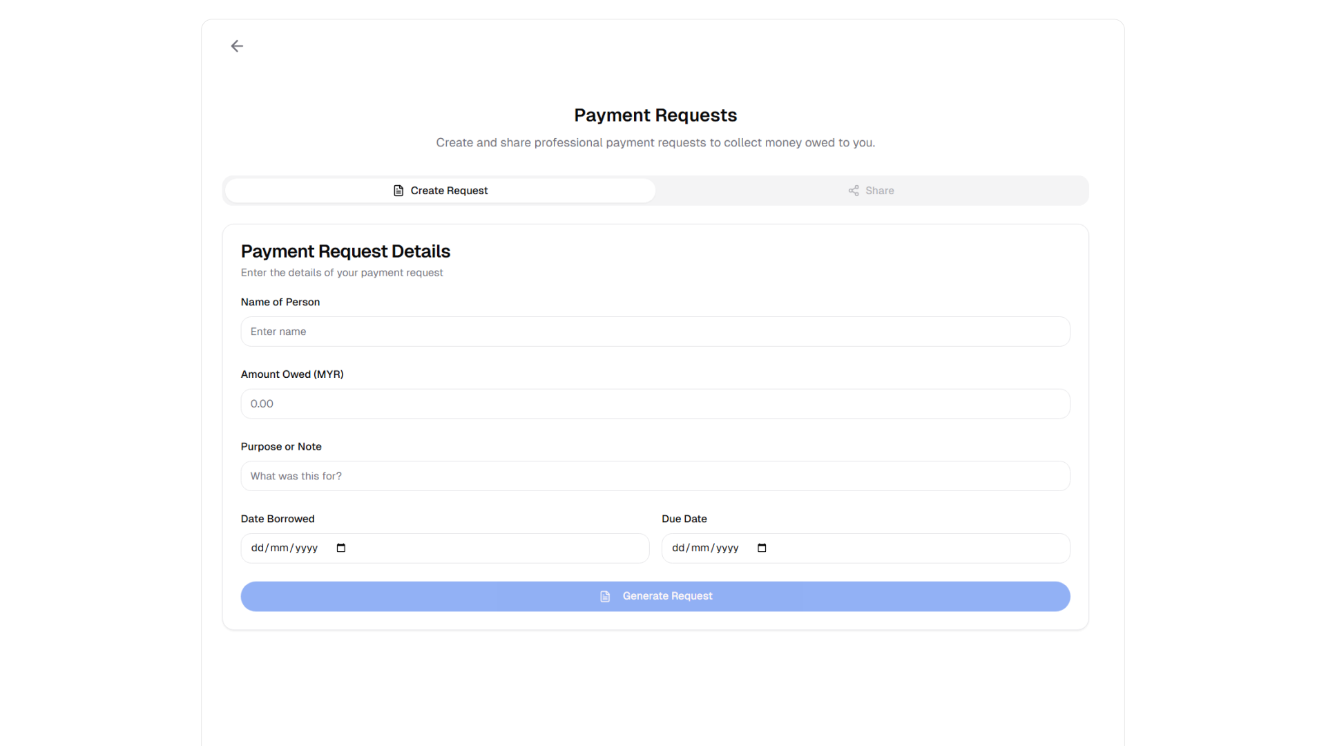
Task: Switch to the Create Request tab
Action: [440, 191]
